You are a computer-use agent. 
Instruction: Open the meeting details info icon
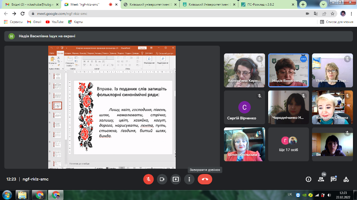[x=308, y=179]
